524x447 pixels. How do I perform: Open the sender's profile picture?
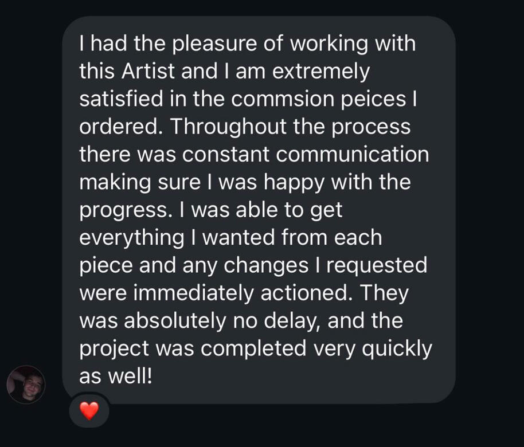point(26,385)
